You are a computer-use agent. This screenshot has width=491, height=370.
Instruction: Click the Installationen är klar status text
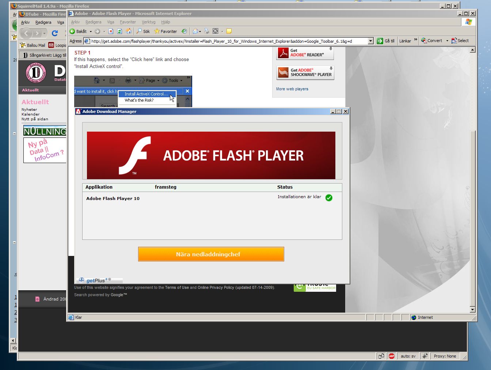point(299,197)
